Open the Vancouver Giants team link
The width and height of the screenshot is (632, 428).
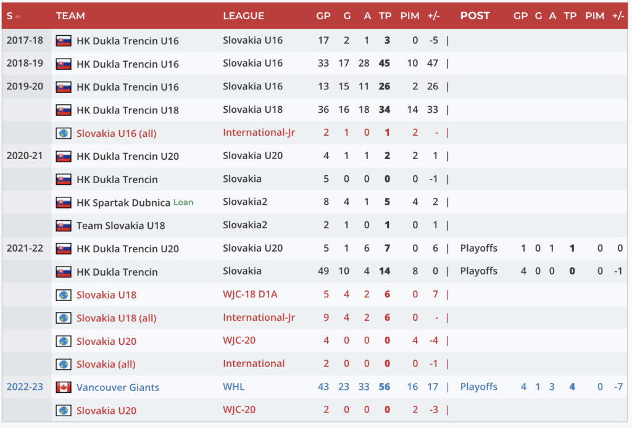coord(118,387)
